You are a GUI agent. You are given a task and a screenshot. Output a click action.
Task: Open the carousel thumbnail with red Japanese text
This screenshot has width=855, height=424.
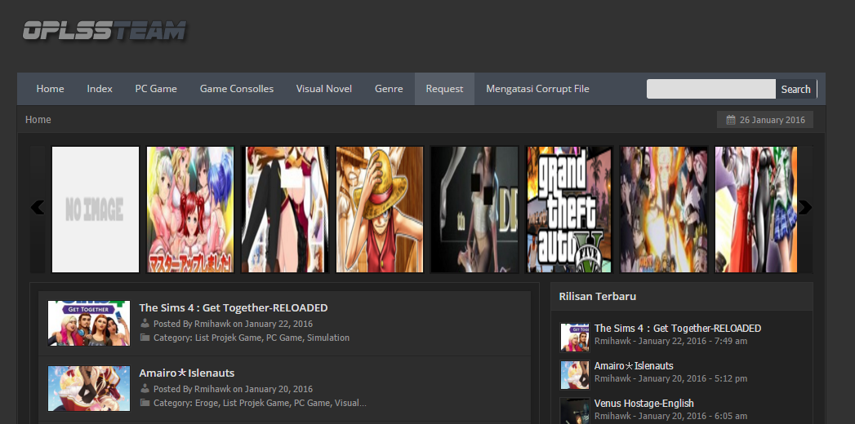click(x=190, y=210)
